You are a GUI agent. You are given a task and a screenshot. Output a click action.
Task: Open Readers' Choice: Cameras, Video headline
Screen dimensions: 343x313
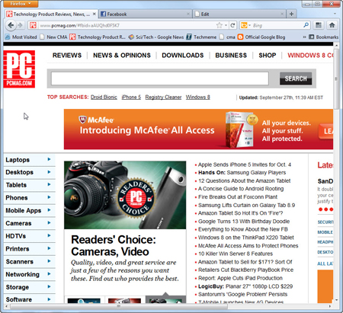click(x=114, y=245)
